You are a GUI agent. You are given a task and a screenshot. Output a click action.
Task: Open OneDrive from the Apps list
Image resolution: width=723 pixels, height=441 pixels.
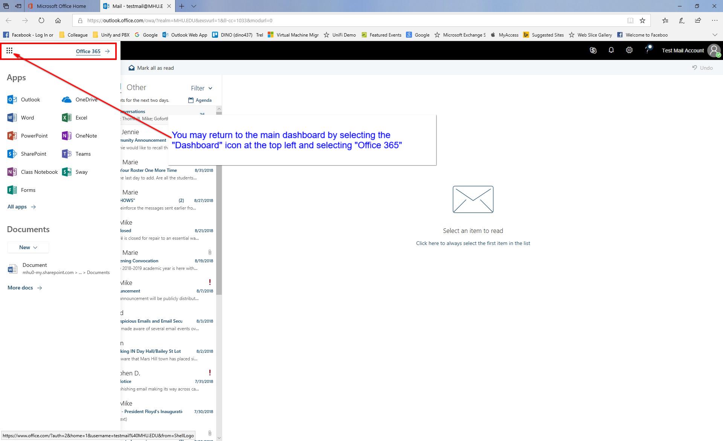pyautogui.click(x=80, y=99)
